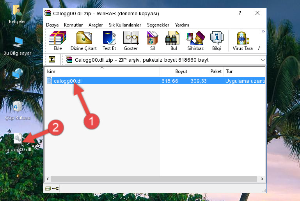Sort by Tür column header

coord(245,71)
